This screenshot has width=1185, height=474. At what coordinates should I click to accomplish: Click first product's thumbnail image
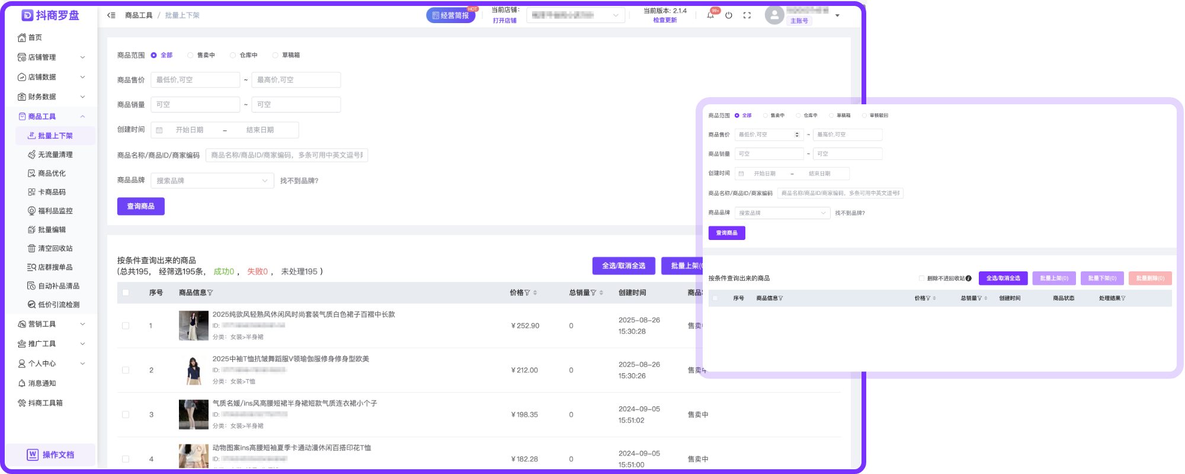pos(194,325)
